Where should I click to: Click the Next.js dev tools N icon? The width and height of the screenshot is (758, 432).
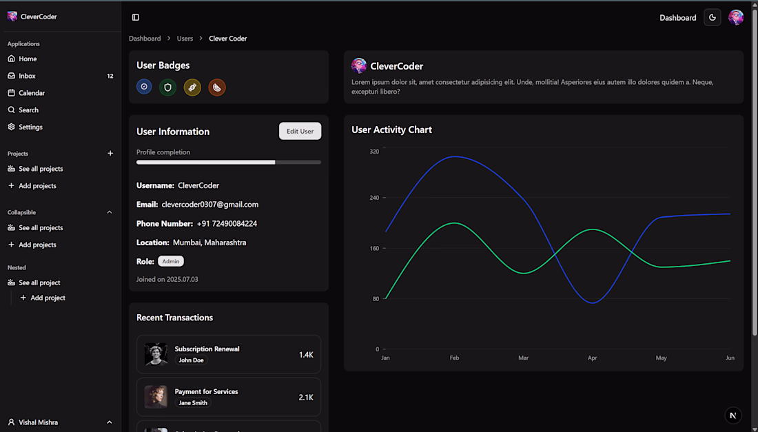pyautogui.click(x=733, y=415)
